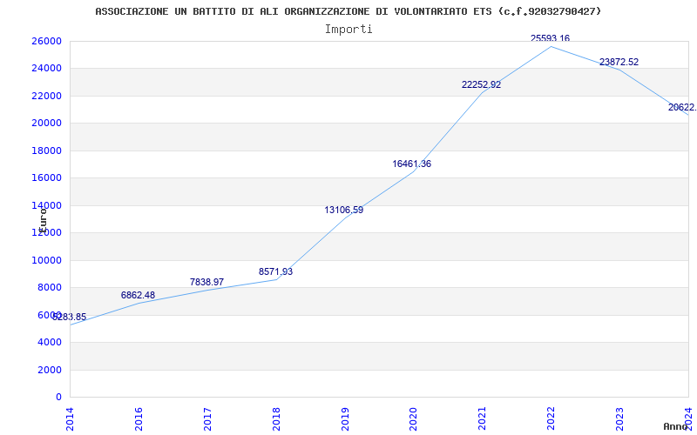This screenshot has width=697, height=435.
Task: Click y-axis value 2000
Action: 49,370
